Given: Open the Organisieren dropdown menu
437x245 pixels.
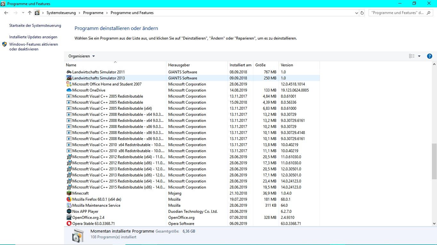Looking at the screenshot, I should [82, 56].
